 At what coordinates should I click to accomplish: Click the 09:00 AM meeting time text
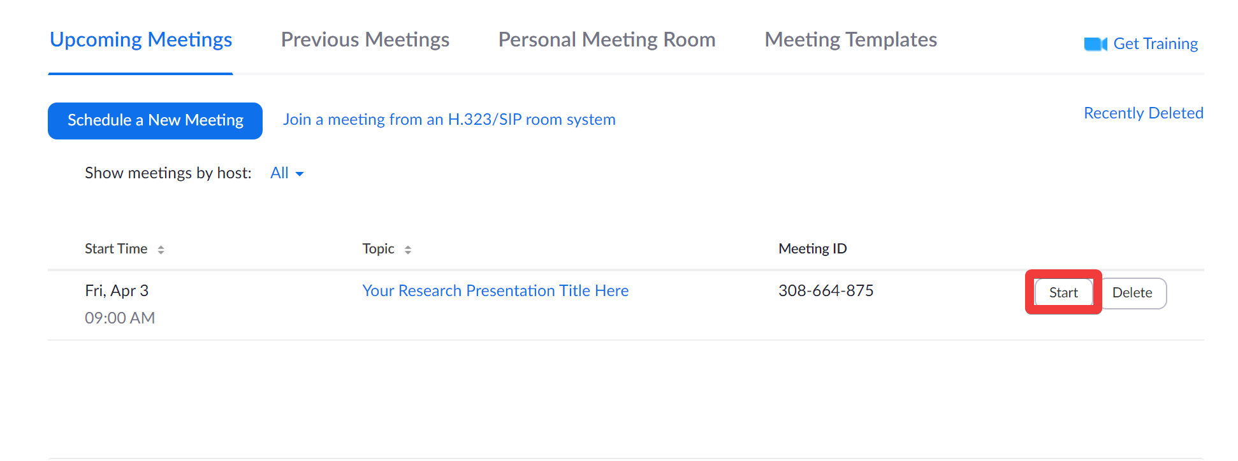pyautogui.click(x=120, y=318)
